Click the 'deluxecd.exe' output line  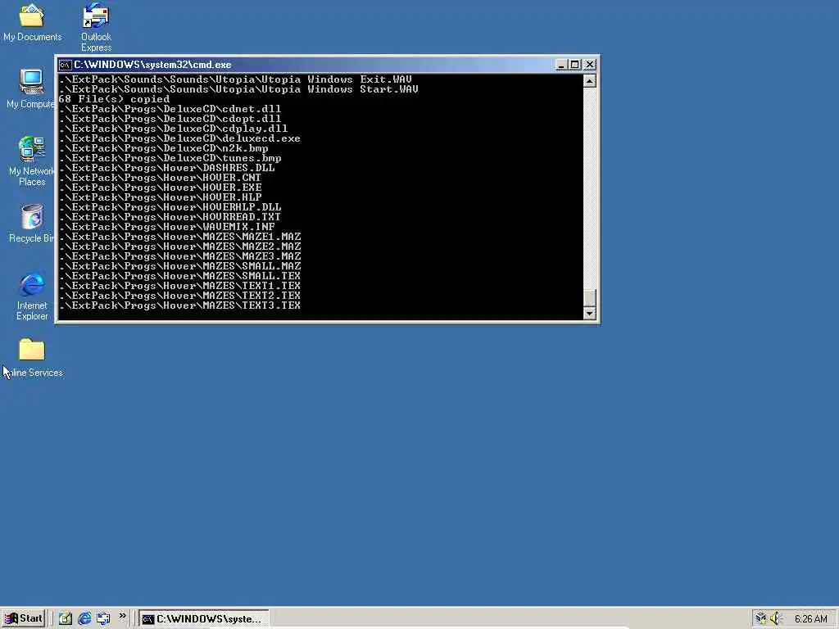pyautogui.click(x=179, y=138)
